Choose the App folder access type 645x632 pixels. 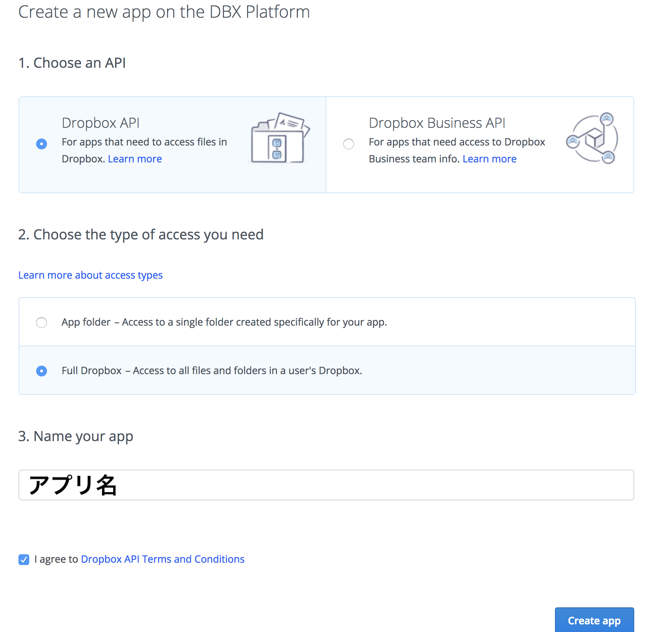click(x=41, y=322)
